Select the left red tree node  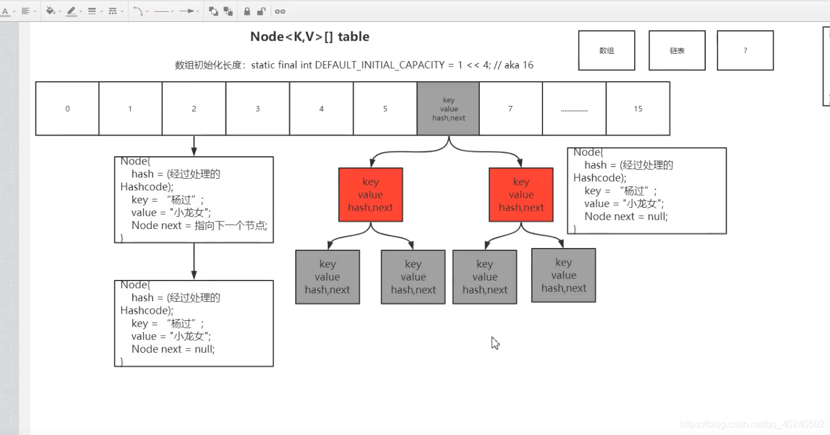click(371, 195)
